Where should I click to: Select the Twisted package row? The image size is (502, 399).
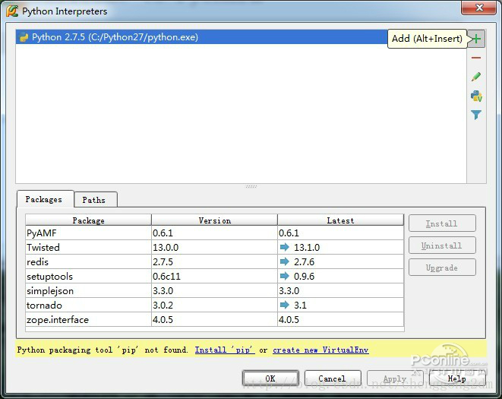click(x=214, y=248)
